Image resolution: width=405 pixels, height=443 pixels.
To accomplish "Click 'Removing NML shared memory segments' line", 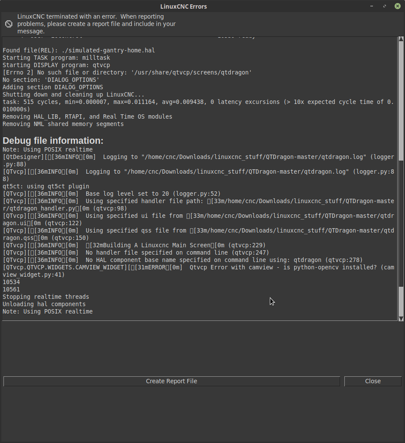I will tap(63, 124).
